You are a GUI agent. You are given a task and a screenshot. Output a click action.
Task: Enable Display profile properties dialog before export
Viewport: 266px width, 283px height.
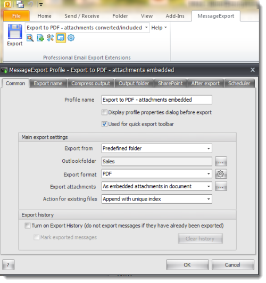[104, 112]
